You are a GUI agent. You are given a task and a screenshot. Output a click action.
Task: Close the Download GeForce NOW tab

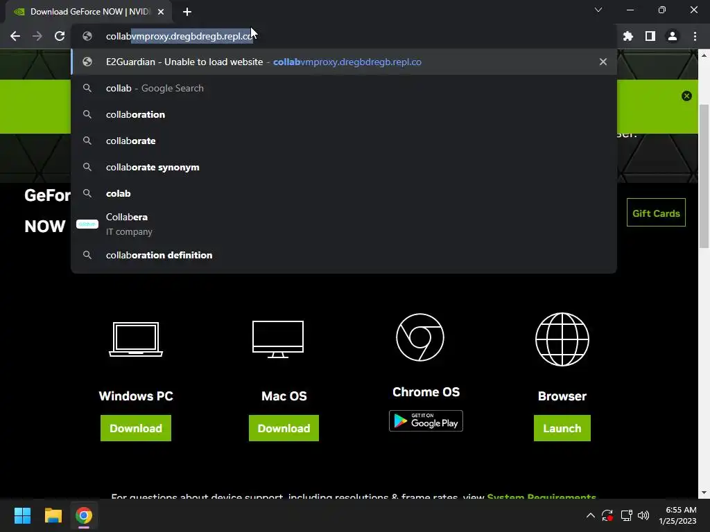click(x=161, y=12)
